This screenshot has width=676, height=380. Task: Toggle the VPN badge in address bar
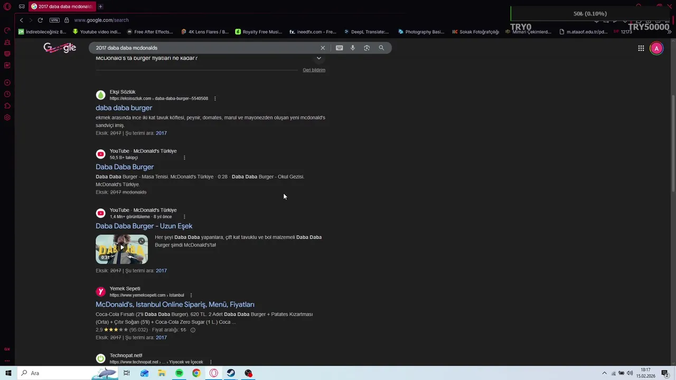pyautogui.click(x=54, y=20)
